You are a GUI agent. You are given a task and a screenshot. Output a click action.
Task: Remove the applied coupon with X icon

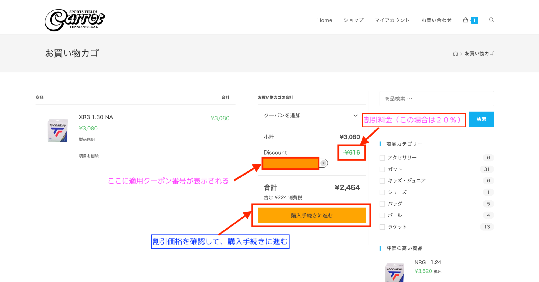(x=323, y=163)
